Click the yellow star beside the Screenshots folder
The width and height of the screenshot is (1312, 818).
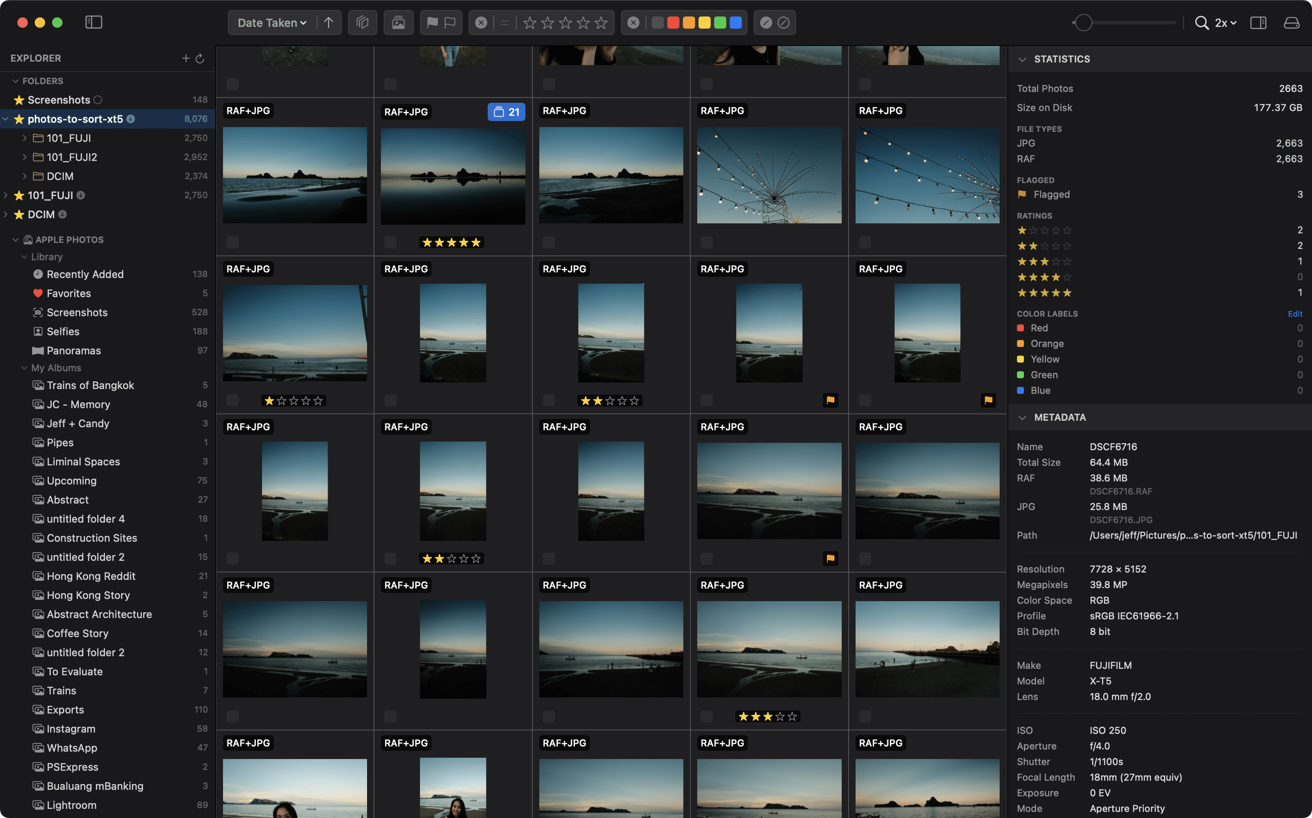[x=19, y=100]
